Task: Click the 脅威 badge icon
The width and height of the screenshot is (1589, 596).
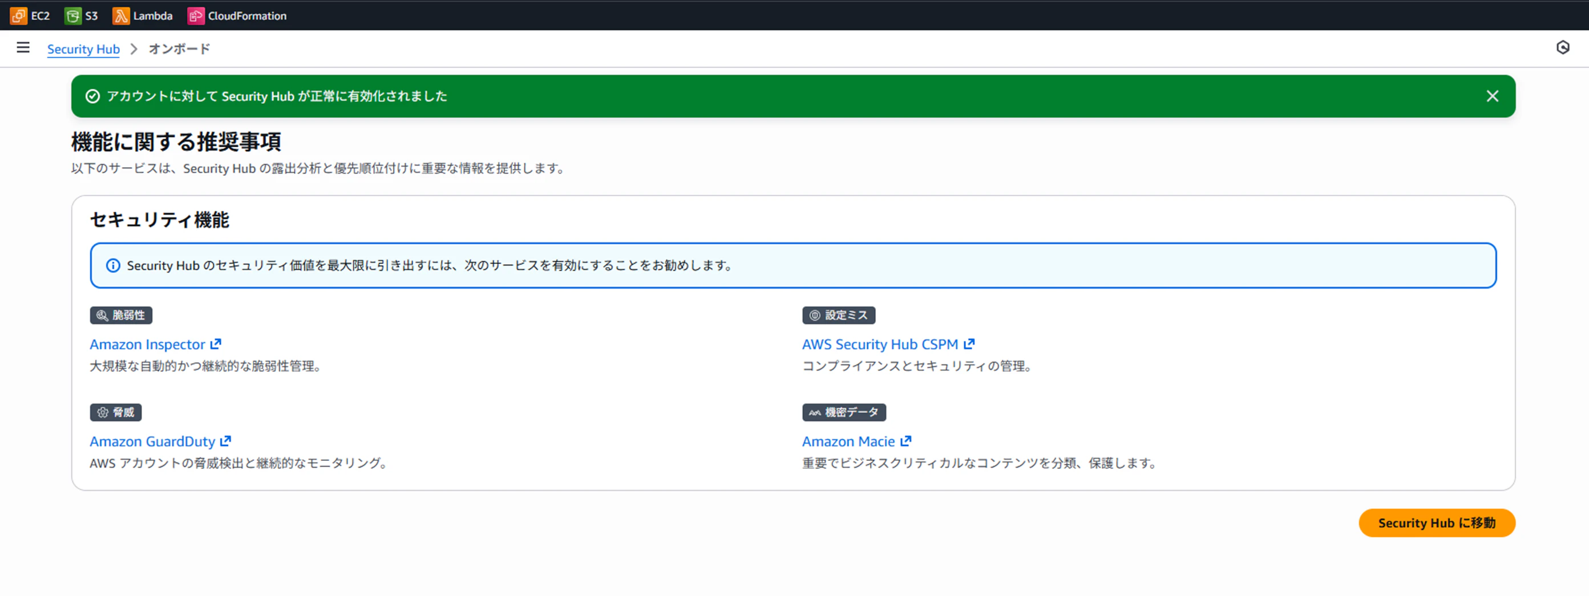Action: [102, 412]
